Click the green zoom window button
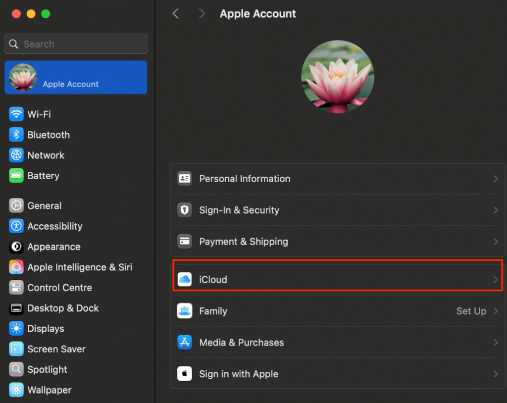This screenshot has width=507, height=403. click(46, 14)
